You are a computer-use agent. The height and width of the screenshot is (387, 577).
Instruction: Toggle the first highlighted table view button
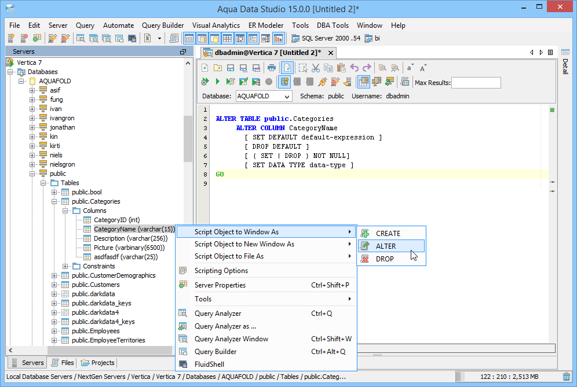189,38
